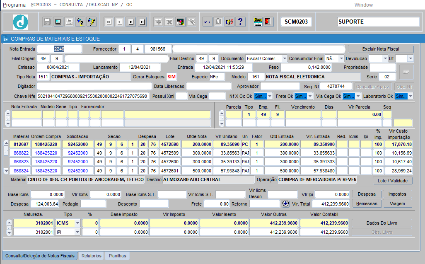Click the Chave Nfe input field

coord(93,96)
